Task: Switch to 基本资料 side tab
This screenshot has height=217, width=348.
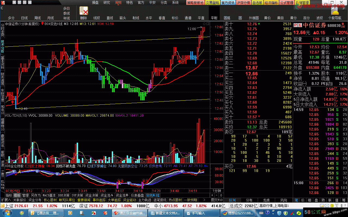Action: click(x=2, y=63)
